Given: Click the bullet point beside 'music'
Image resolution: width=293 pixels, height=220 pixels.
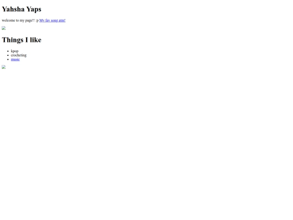Looking at the screenshot, I should point(8,60).
